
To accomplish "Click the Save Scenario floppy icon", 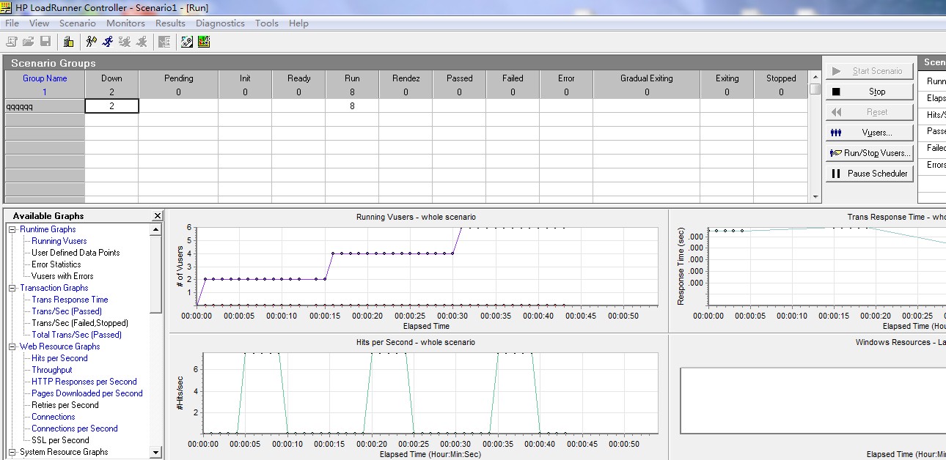I will [45, 42].
